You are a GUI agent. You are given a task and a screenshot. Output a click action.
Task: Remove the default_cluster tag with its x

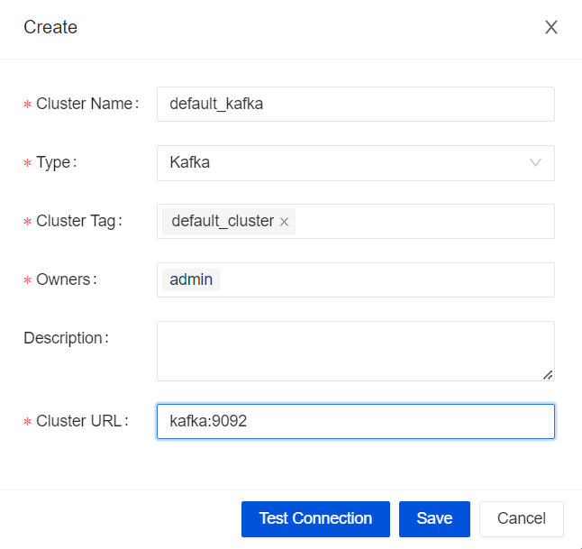[x=284, y=222]
